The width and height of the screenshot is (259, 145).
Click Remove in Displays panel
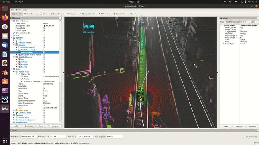point(42,126)
